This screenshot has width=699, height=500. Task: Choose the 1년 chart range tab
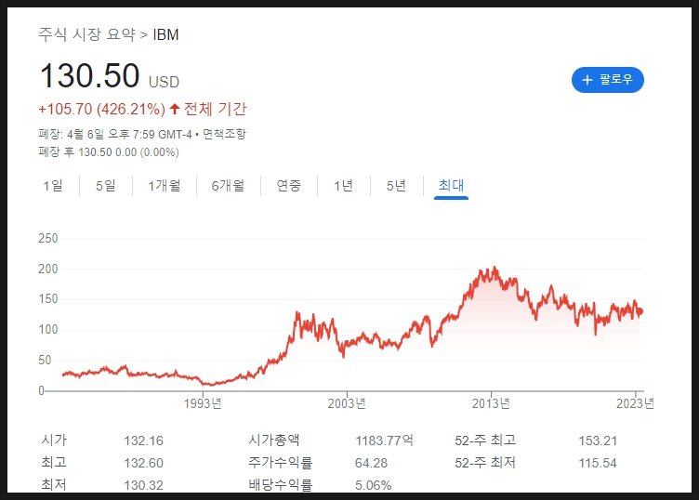click(x=343, y=185)
